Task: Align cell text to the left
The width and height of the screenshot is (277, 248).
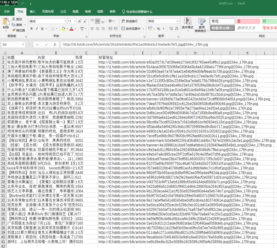Action: pyautogui.click(x=92, y=28)
